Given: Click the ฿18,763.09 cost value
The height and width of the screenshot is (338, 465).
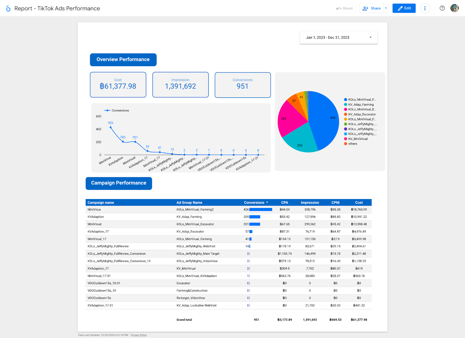Looking at the screenshot, I should pyautogui.click(x=359, y=209).
